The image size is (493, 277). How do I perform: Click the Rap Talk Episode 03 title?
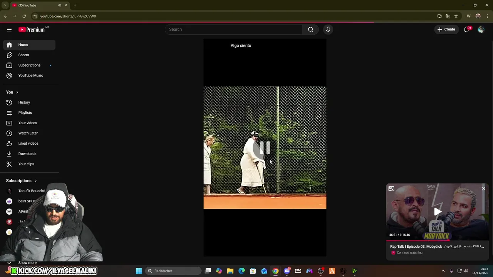click(x=437, y=246)
